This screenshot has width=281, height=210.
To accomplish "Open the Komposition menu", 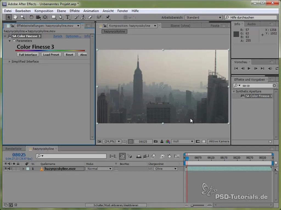I will [x=44, y=11].
